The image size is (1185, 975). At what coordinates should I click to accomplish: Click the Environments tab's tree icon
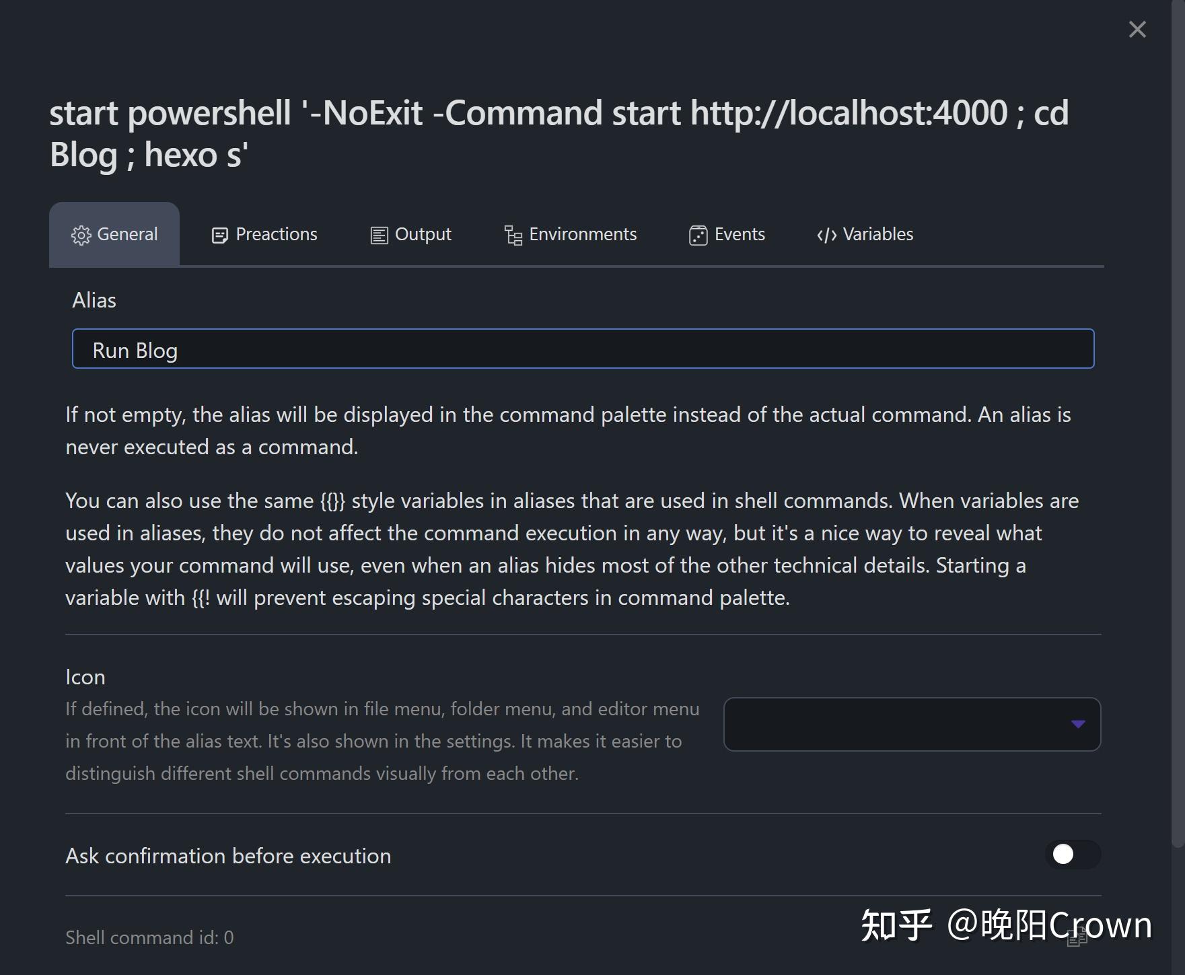pos(513,236)
